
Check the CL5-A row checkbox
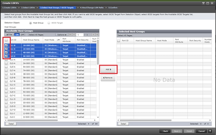coord(6,67)
